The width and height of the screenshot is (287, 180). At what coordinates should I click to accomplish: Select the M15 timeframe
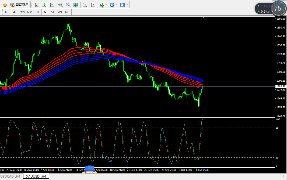coord(22,12)
